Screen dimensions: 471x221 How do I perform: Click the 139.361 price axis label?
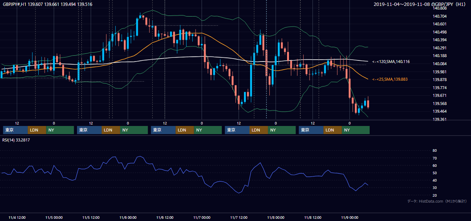coord(440,119)
